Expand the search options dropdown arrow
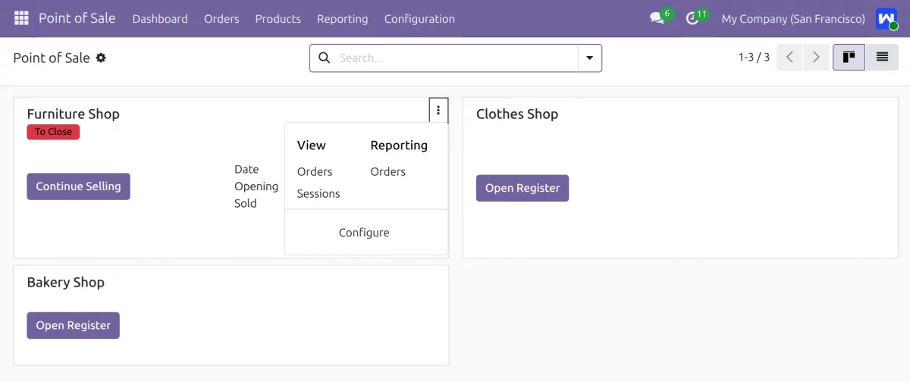Viewport: 910px width, 382px height. 590,58
